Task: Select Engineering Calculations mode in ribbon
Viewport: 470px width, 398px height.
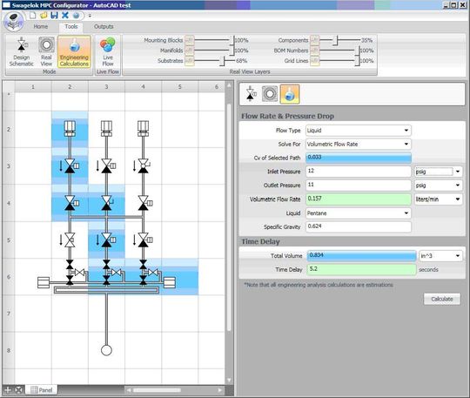Action: [x=74, y=52]
